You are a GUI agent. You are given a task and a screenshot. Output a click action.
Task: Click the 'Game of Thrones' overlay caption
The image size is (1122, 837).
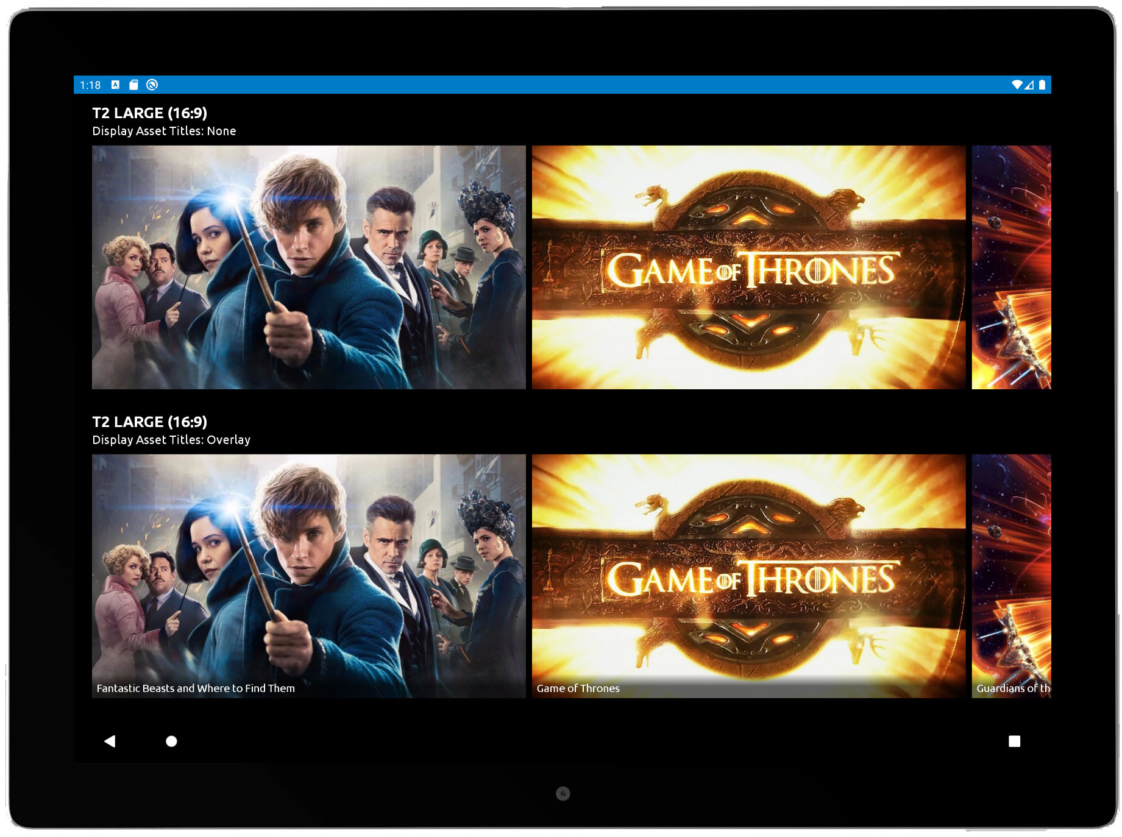coord(578,688)
